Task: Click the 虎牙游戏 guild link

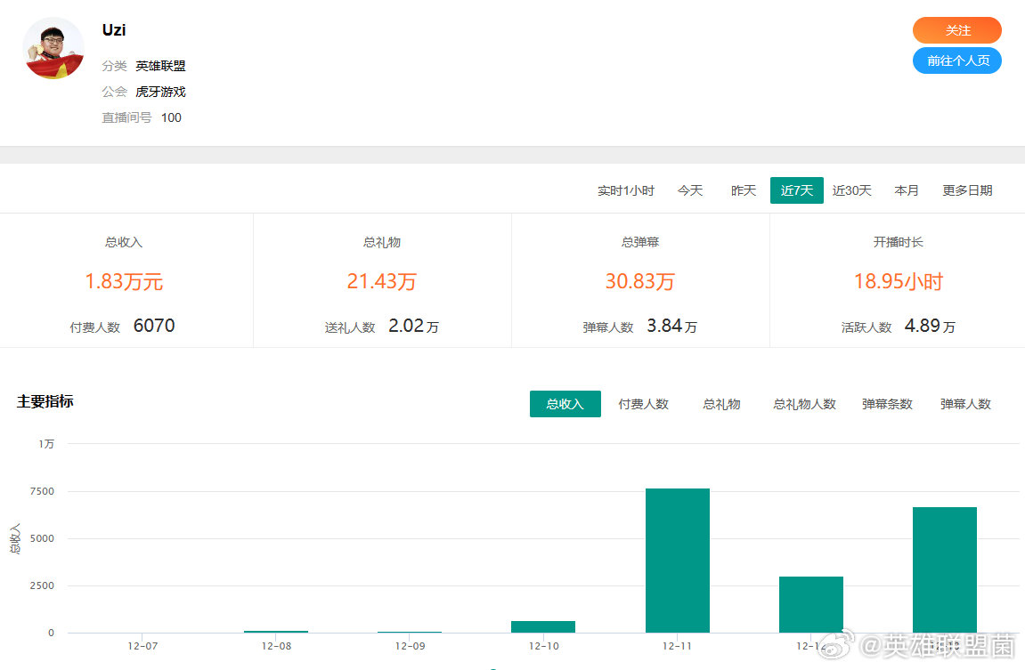Action: pyautogui.click(x=161, y=92)
